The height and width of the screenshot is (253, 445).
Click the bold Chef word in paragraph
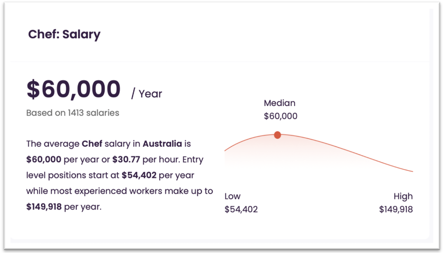coord(92,144)
